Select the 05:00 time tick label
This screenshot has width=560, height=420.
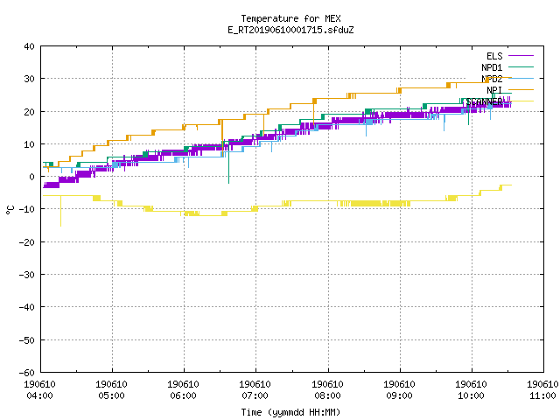111,395
